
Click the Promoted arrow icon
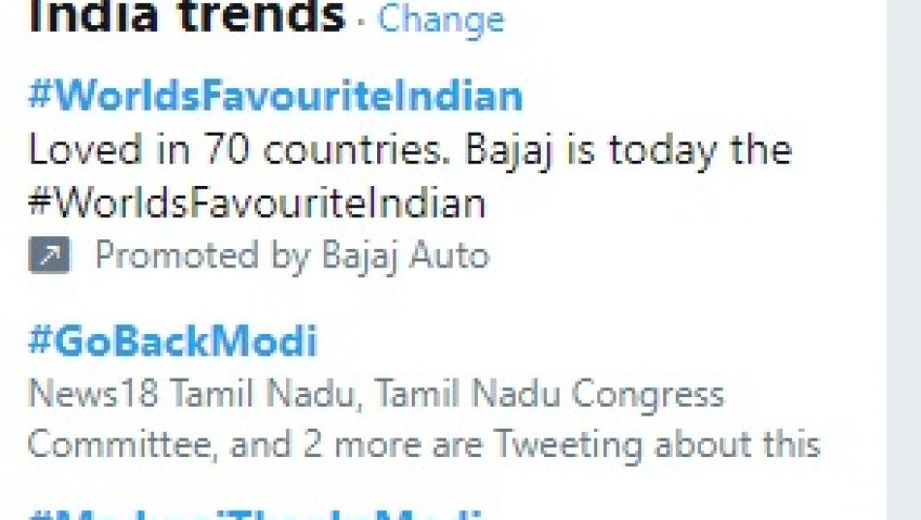[48, 256]
